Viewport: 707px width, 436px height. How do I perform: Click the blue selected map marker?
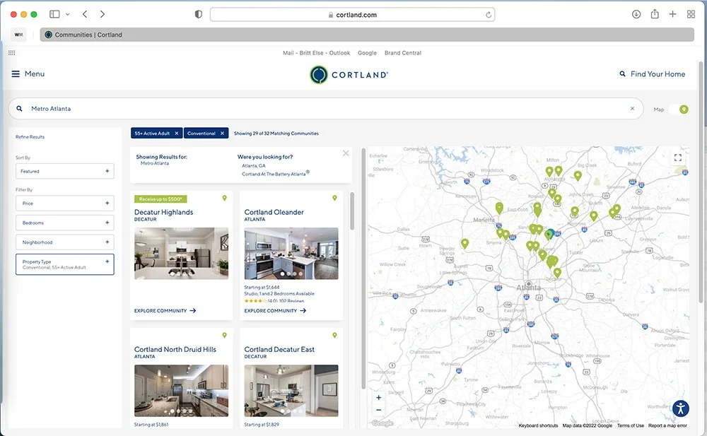(550, 234)
